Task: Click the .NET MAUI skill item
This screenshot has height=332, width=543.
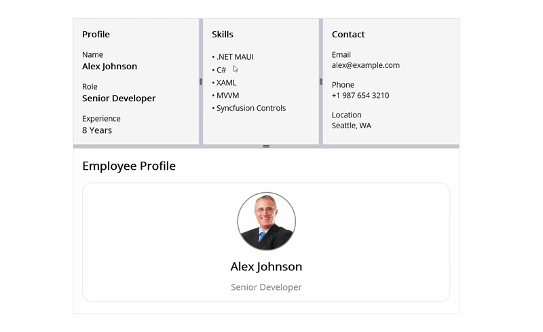Action: pyautogui.click(x=233, y=57)
